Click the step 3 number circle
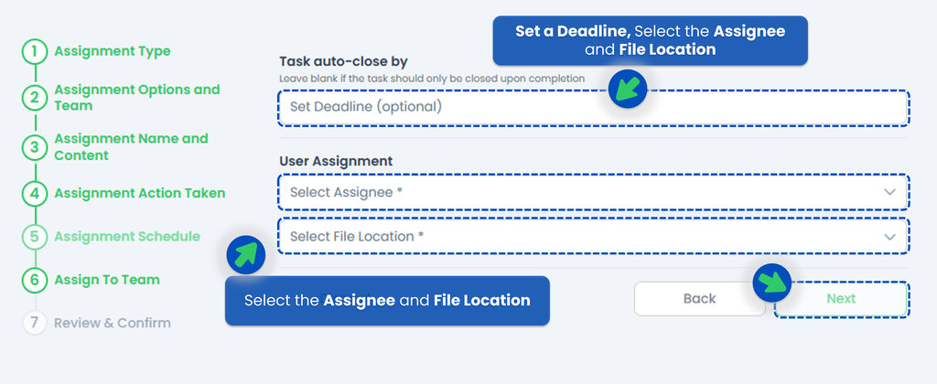This screenshot has width=937, height=384. coord(34,146)
